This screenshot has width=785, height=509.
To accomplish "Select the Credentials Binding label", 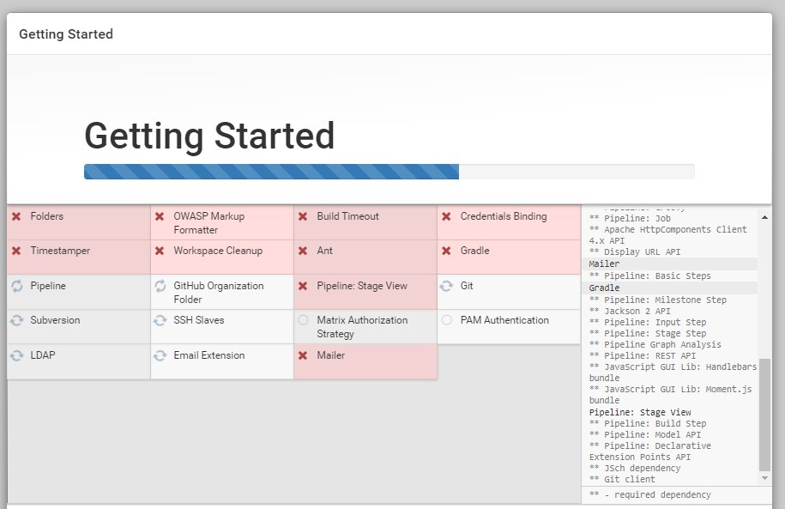I will [503, 216].
